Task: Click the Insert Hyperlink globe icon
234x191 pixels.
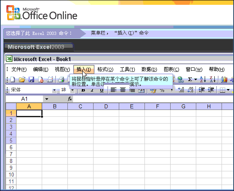Action: click(181, 79)
